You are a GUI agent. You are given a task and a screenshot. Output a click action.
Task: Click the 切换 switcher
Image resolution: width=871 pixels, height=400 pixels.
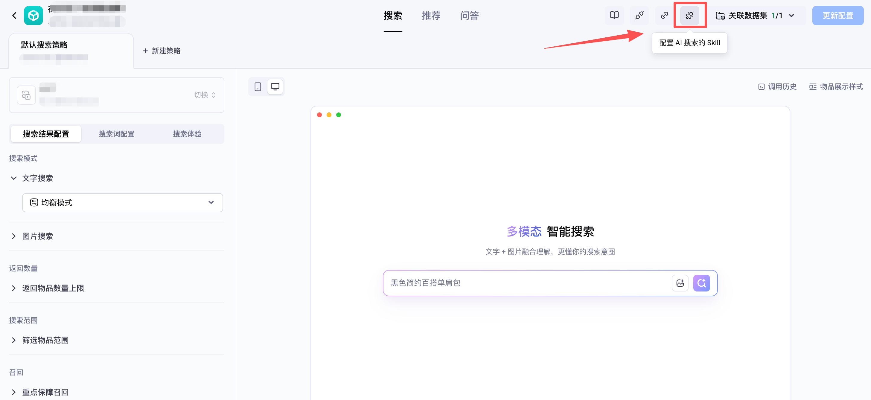[x=205, y=95]
